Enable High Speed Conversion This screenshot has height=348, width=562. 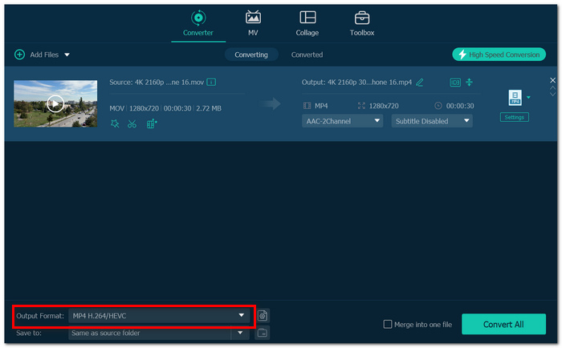click(x=499, y=55)
